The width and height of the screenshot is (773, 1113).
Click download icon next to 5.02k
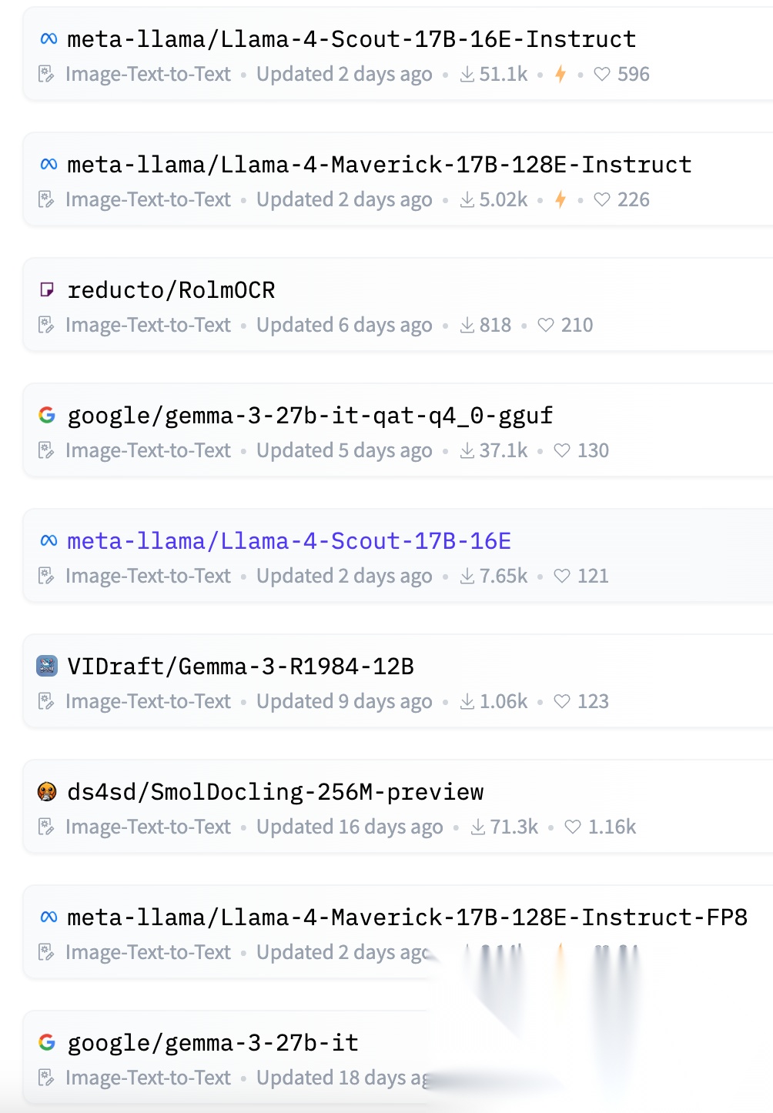click(467, 200)
